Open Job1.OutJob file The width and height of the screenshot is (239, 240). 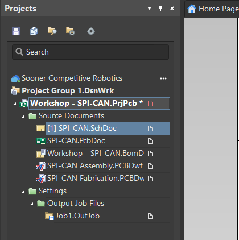tap(77, 216)
